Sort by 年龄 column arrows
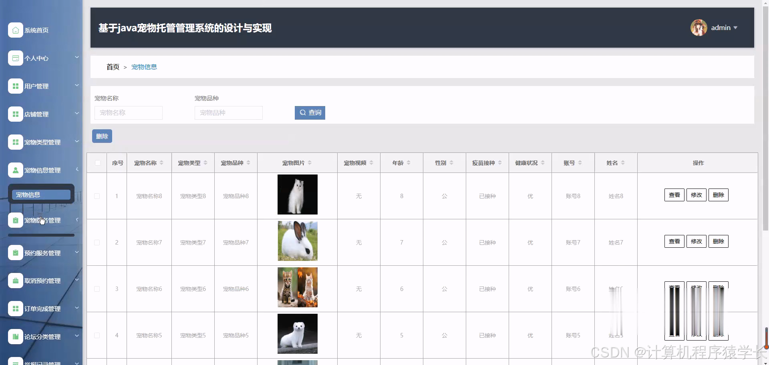Screen dimensions: 769x365 (409, 163)
